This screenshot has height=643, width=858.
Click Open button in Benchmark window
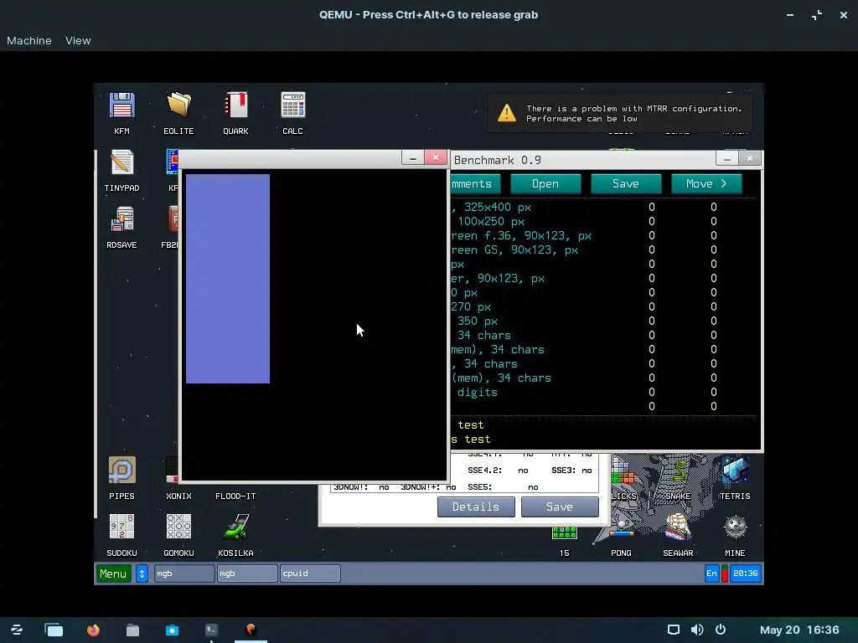545,183
